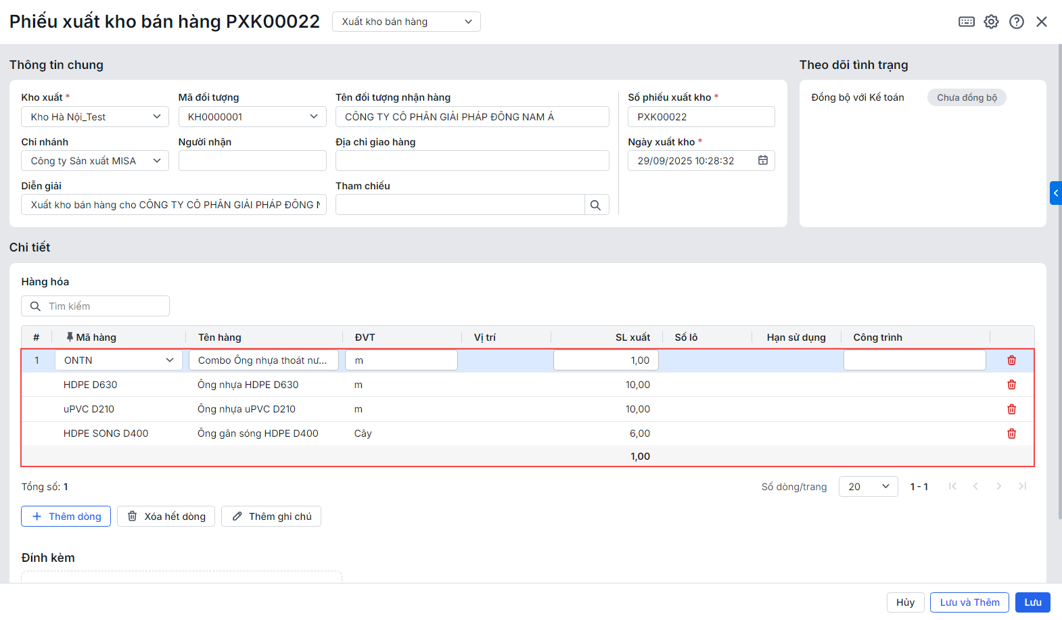Expand Mã đối tượng dropdown

point(252,117)
